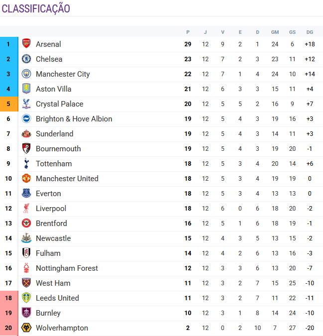This screenshot has width=323, height=336.
Task: Open the Manchester United team link
Action: [67, 179]
